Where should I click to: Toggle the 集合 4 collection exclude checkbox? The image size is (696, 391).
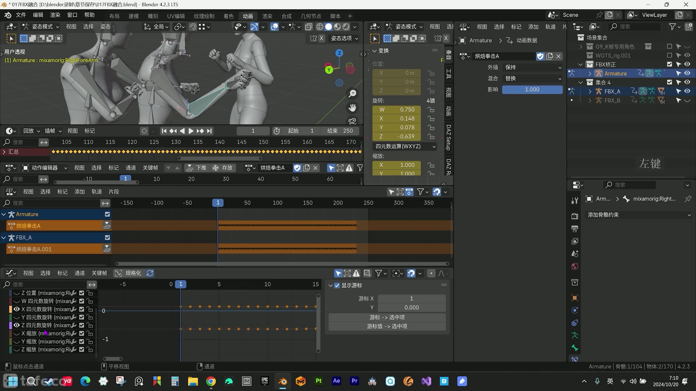pos(669,82)
